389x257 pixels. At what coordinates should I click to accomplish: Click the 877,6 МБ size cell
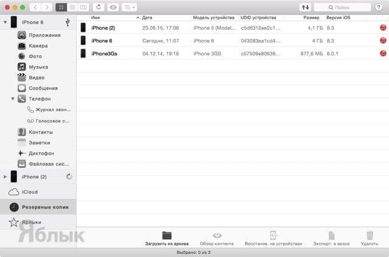pos(312,54)
